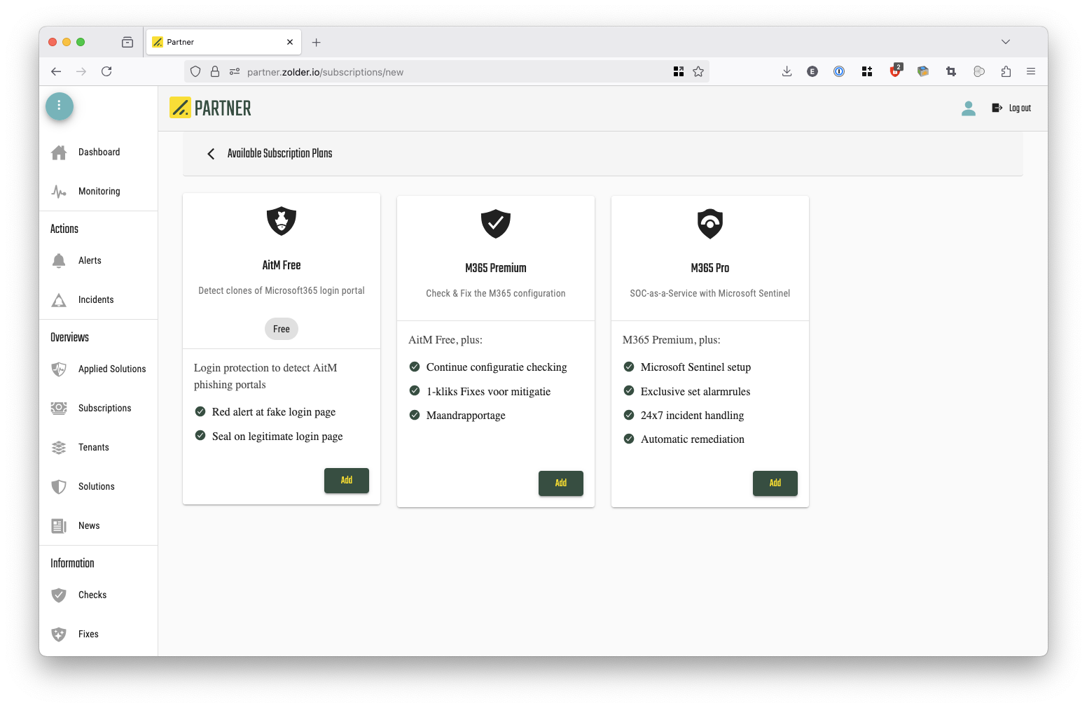1087x708 pixels.
Task: Click the user profile avatar icon
Action: (969, 108)
